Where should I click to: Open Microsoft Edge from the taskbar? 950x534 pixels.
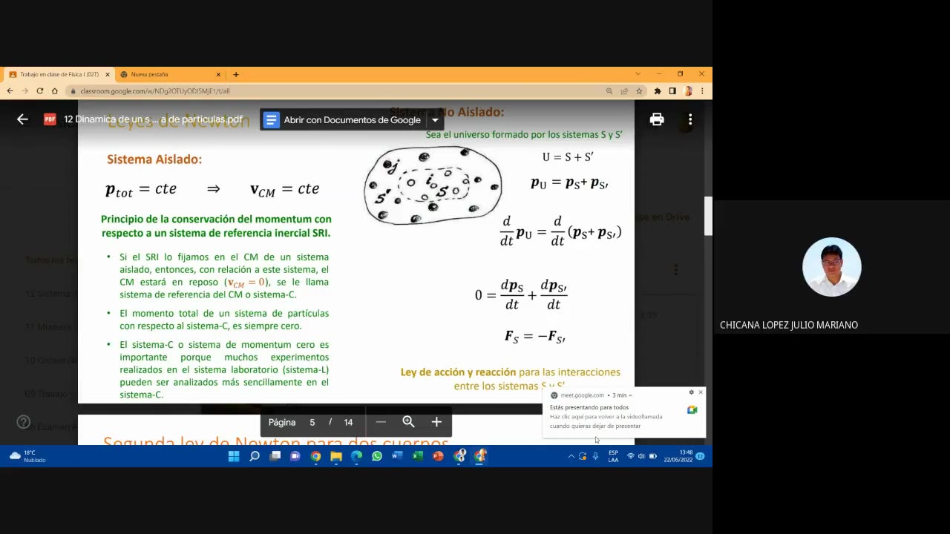pos(356,456)
